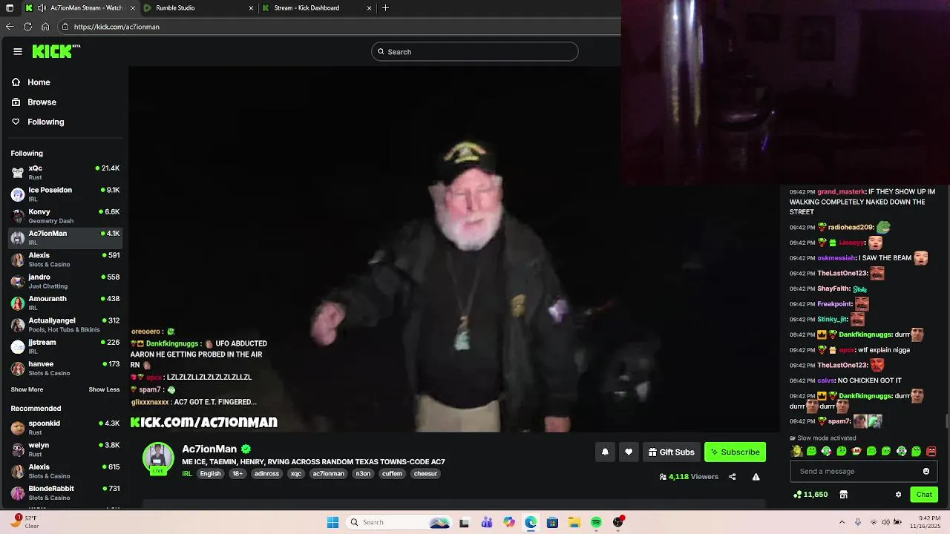950x534 pixels.
Task: Select the xqc tag
Action: pyautogui.click(x=296, y=473)
